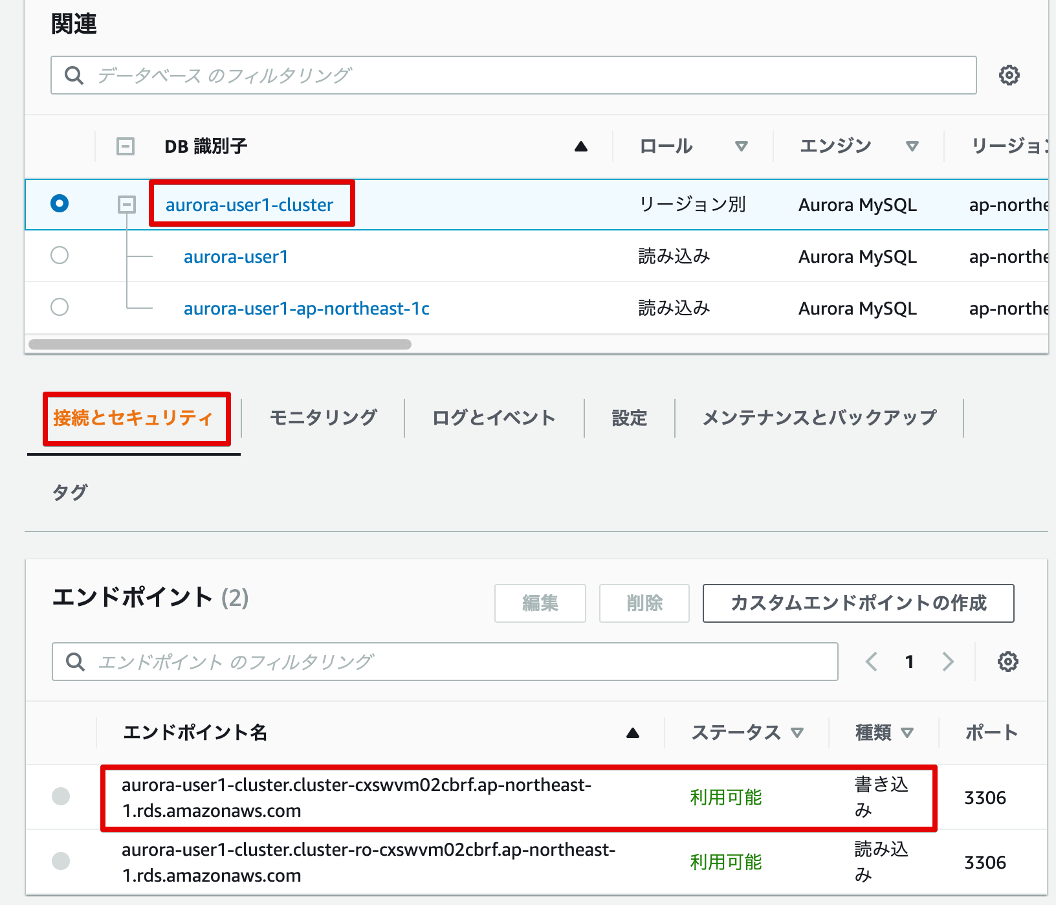The height and width of the screenshot is (905, 1056).
Task: Select the cluster-ro reader endpoint radio button
Action: tap(61, 861)
